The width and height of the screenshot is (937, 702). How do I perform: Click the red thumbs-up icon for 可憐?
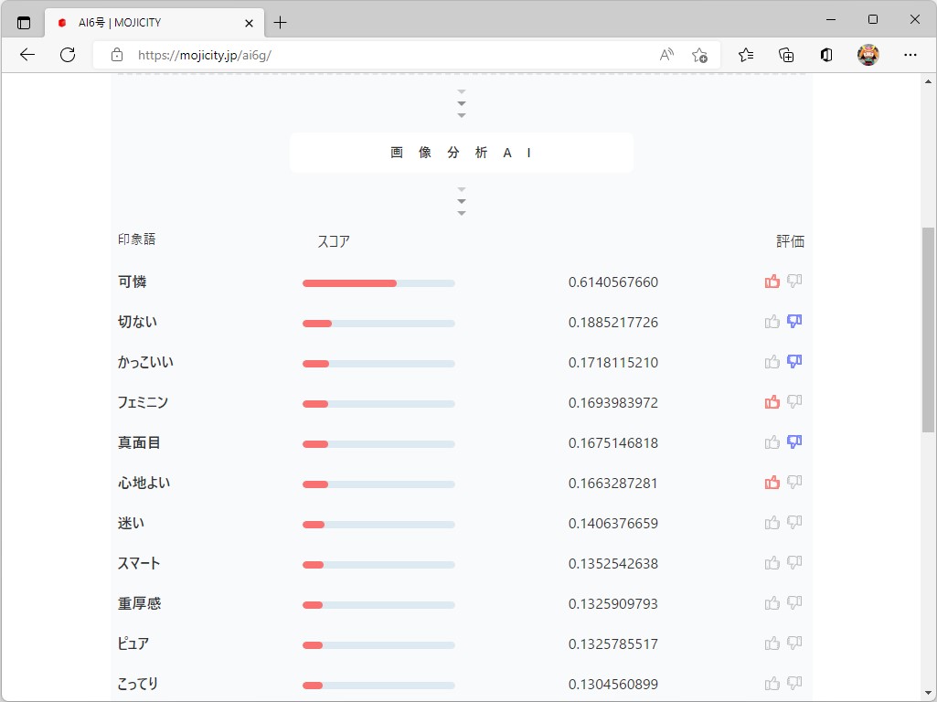coord(772,281)
